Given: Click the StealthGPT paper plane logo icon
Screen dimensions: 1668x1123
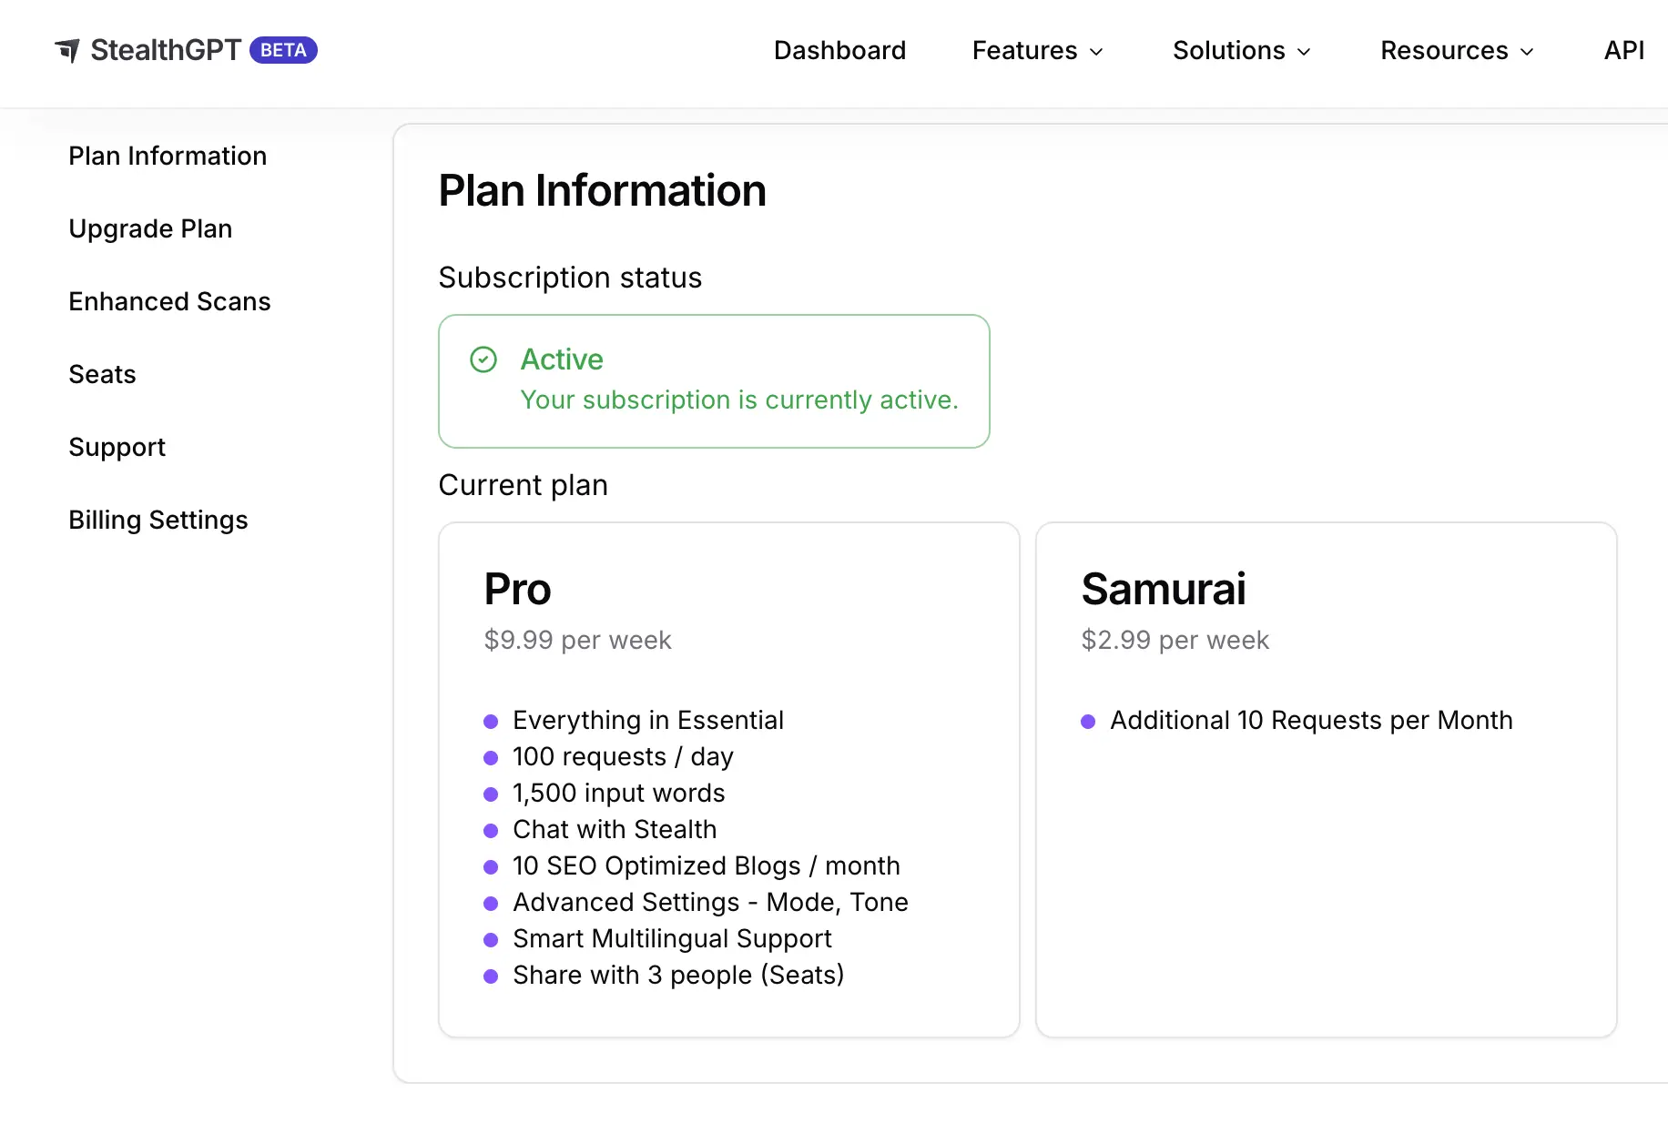Looking at the screenshot, I should [x=67, y=50].
